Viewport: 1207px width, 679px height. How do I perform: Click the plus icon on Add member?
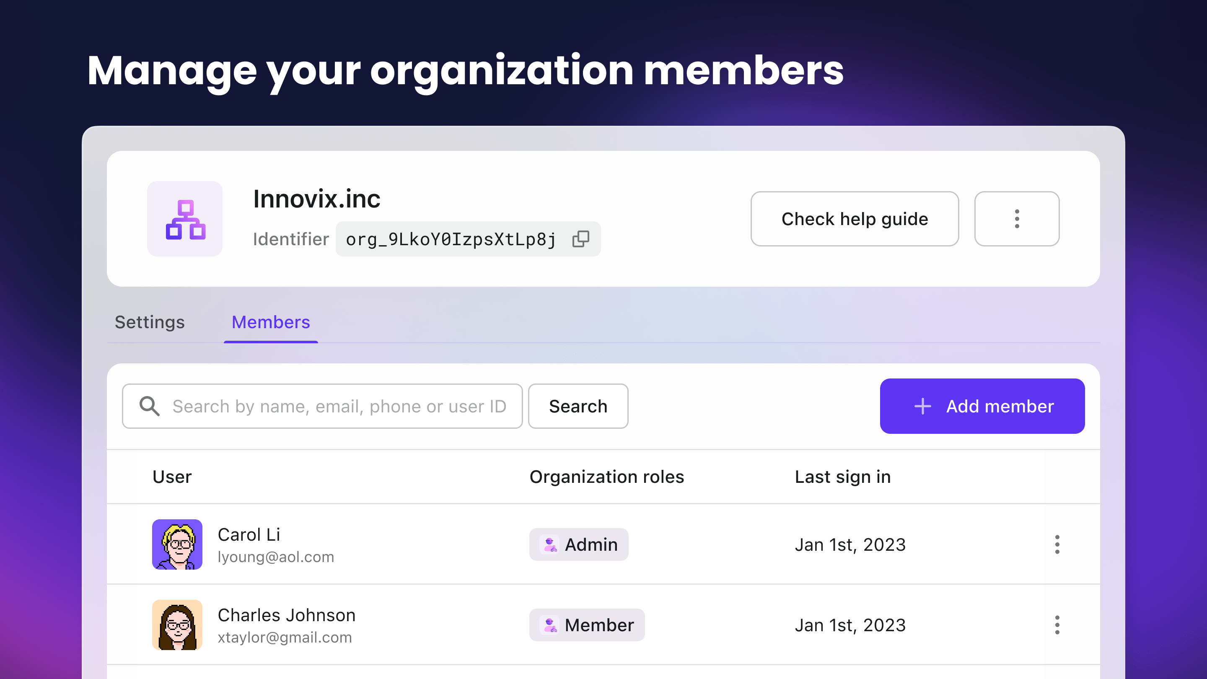[922, 406]
